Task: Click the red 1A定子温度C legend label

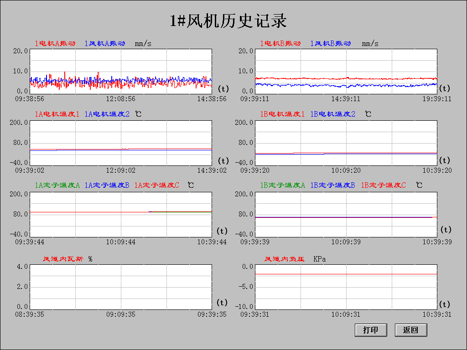Action: point(157,185)
